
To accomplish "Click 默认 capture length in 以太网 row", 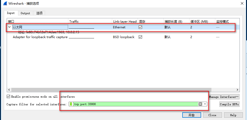I will click(168, 27).
